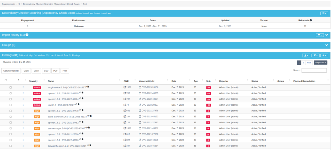Sort findings by Severity column
This screenshot has width=335, height=150.
(x=33, y=81)
